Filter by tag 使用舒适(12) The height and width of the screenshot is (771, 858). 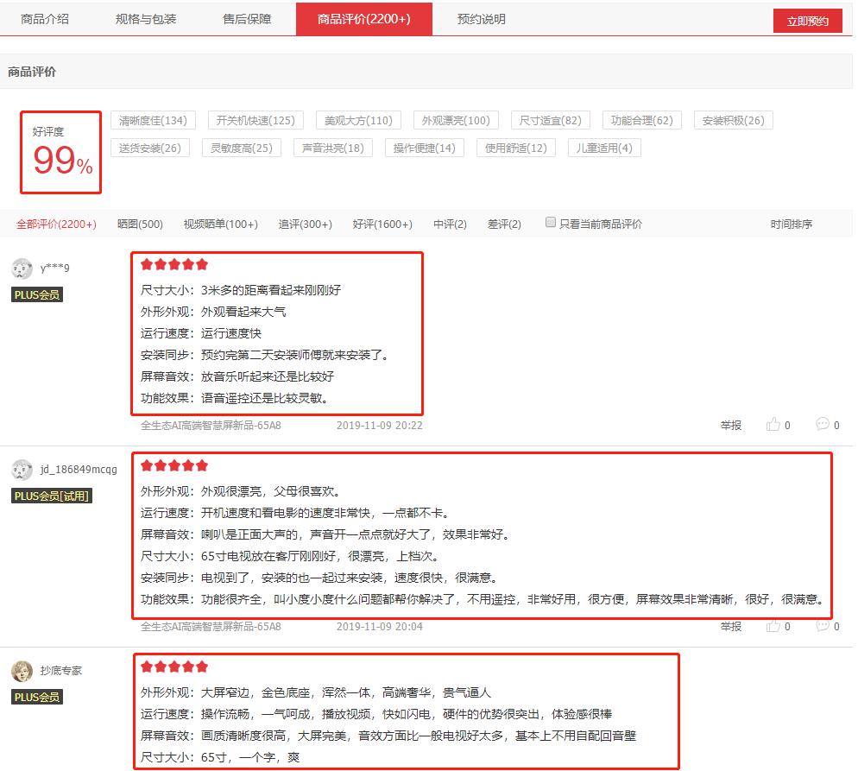[x=515, y=148]
